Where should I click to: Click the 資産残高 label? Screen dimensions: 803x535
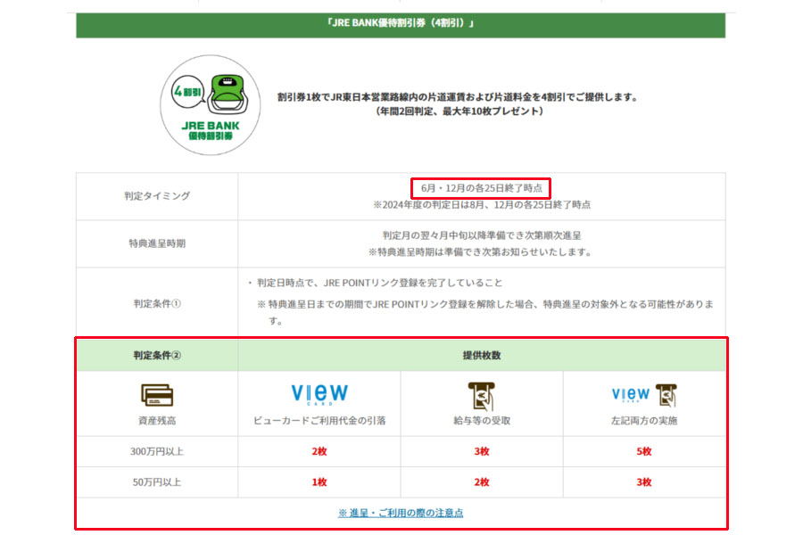coord(157,420)
